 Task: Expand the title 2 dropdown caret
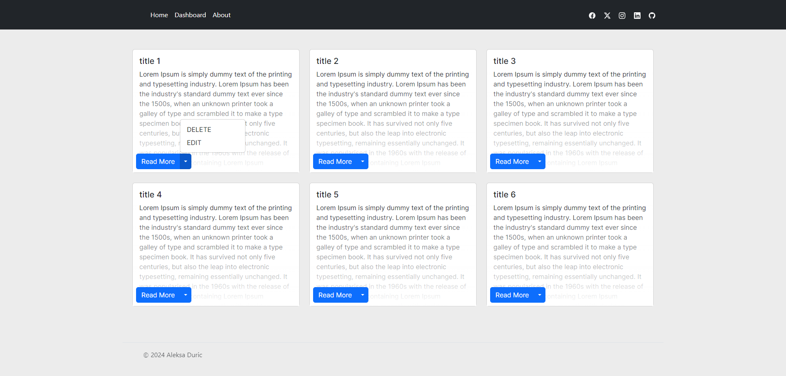click(363, 161)
